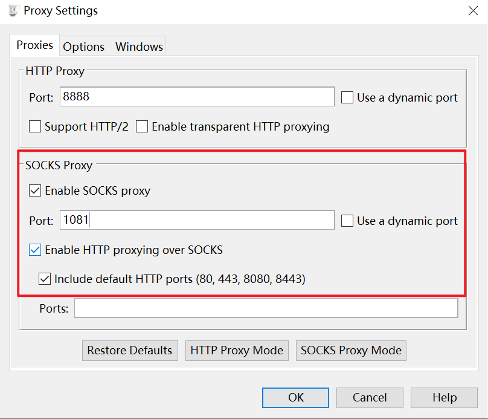Switch to the Proxies tab
This screenshot has width=488, height=419.
(x=34, y=45)
